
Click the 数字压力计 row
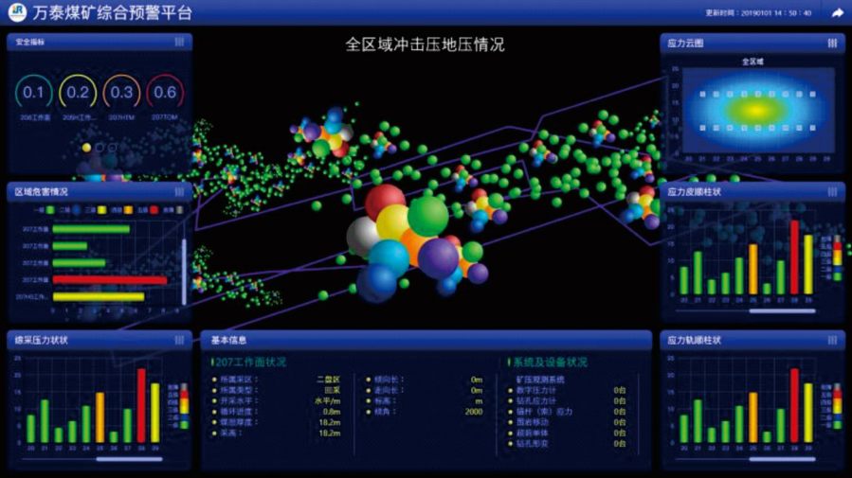[x=568, y=390]
